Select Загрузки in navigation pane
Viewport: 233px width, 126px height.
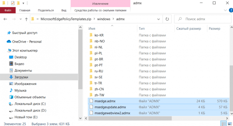(39, 77)
